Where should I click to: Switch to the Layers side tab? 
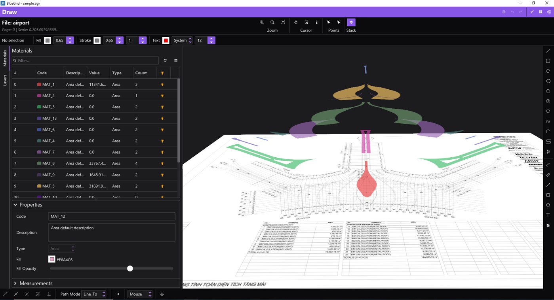[x=5, y=80]
